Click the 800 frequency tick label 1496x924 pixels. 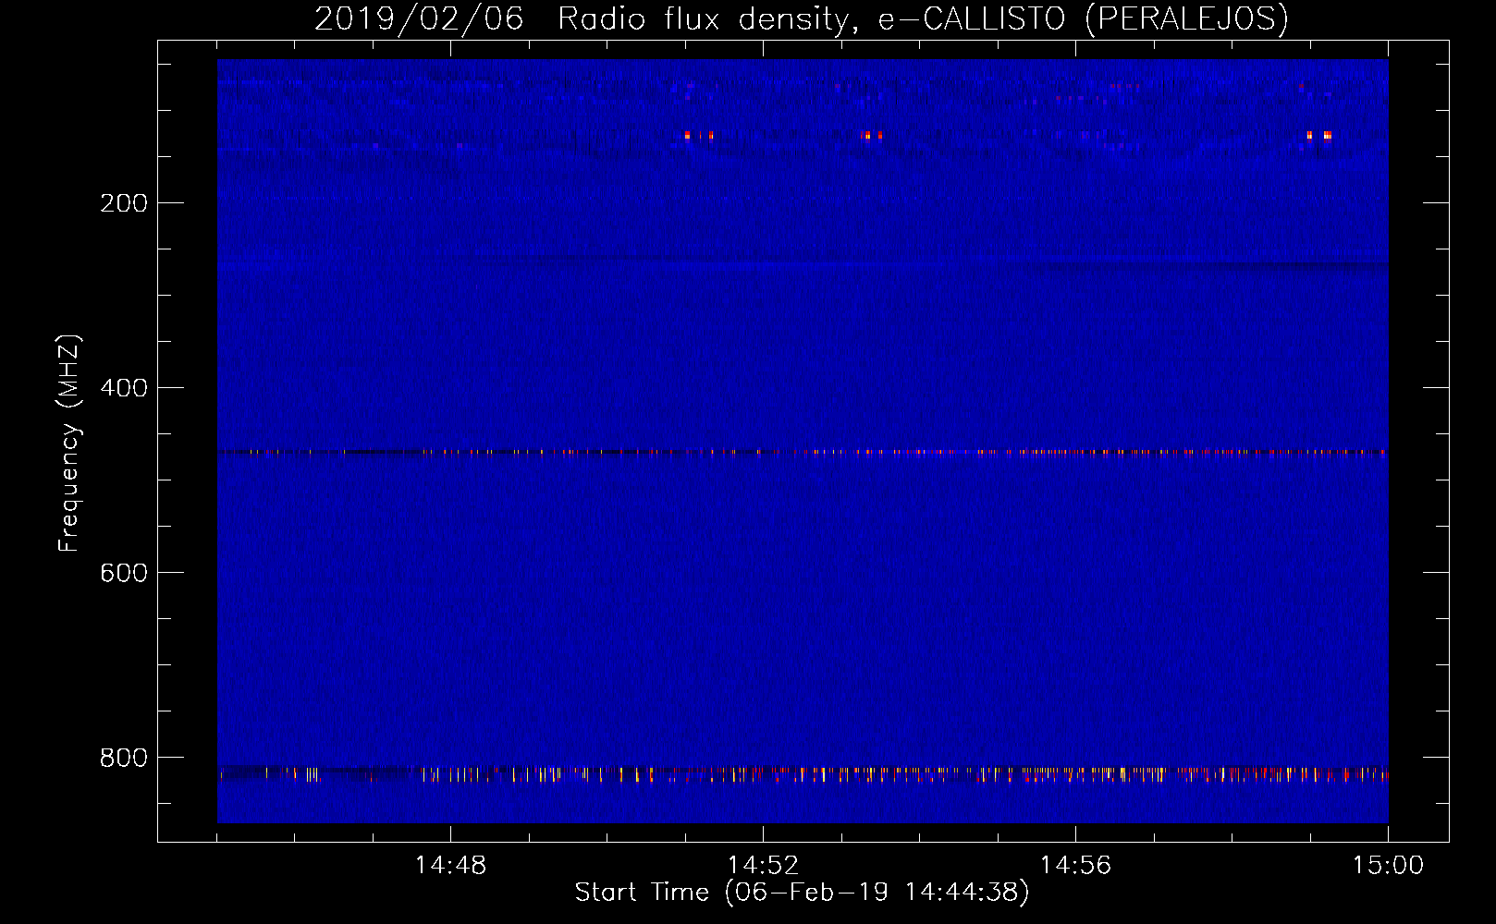pos(124,758)
